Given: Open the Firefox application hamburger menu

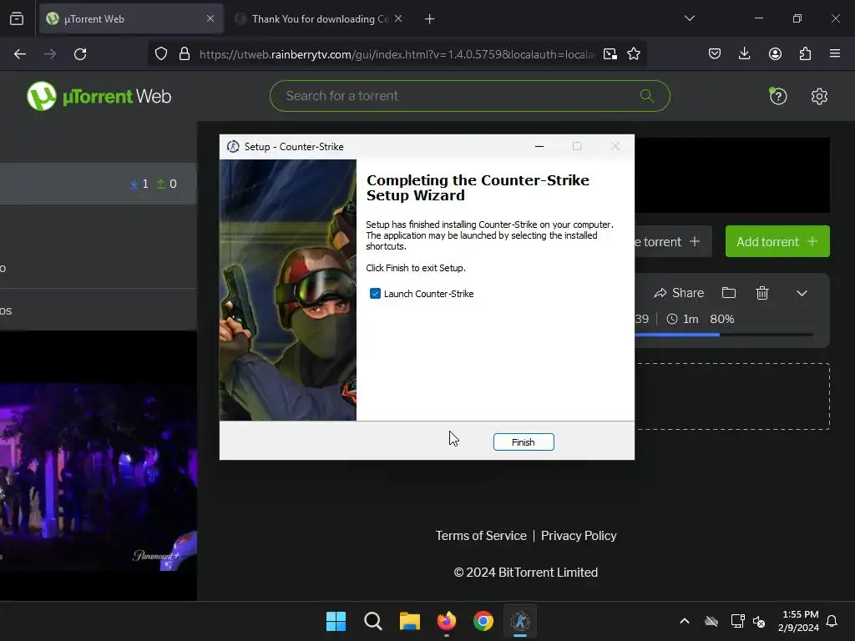Looking at the screenshot, I should [x=835, y=54].
